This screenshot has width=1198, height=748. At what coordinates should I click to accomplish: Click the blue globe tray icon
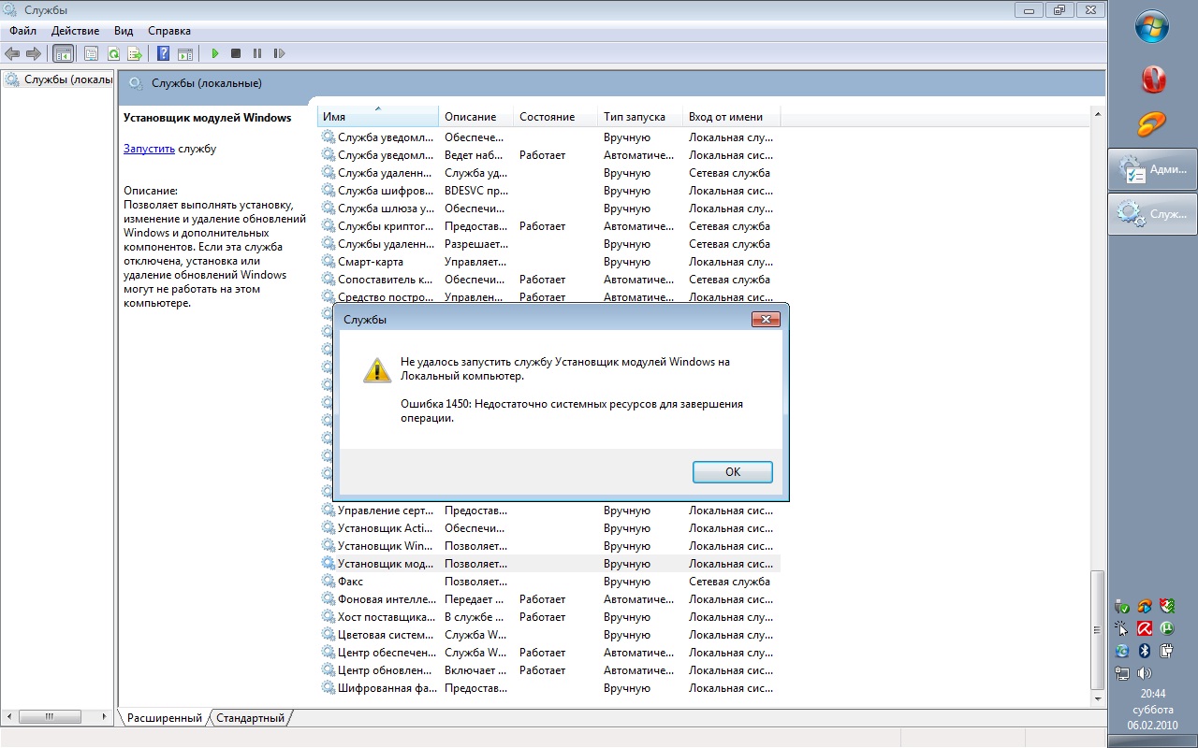coord(1122,651)
